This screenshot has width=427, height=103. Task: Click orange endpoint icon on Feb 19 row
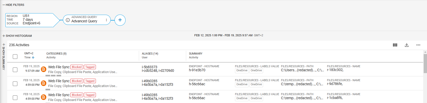point(43,69)
